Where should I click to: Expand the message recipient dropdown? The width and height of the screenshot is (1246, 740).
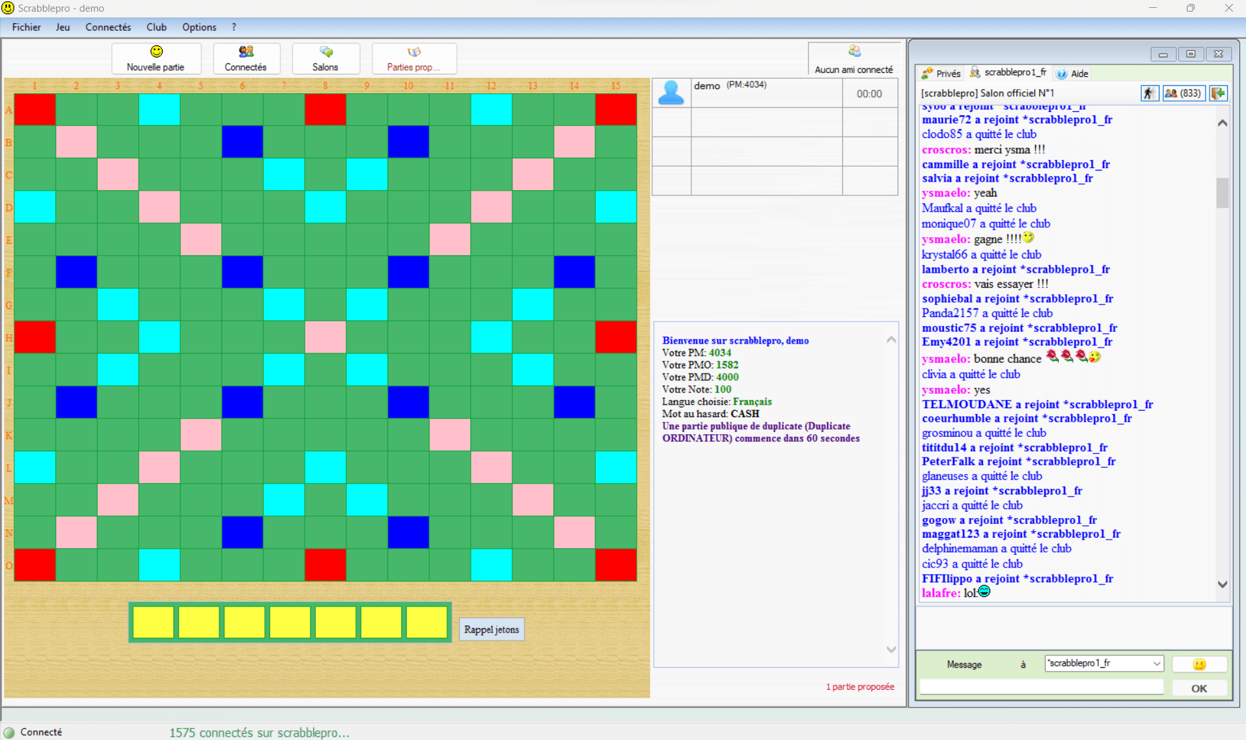pos(1156,664)
